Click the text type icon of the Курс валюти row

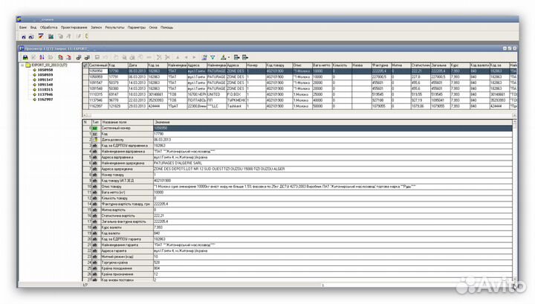point(95,227)
